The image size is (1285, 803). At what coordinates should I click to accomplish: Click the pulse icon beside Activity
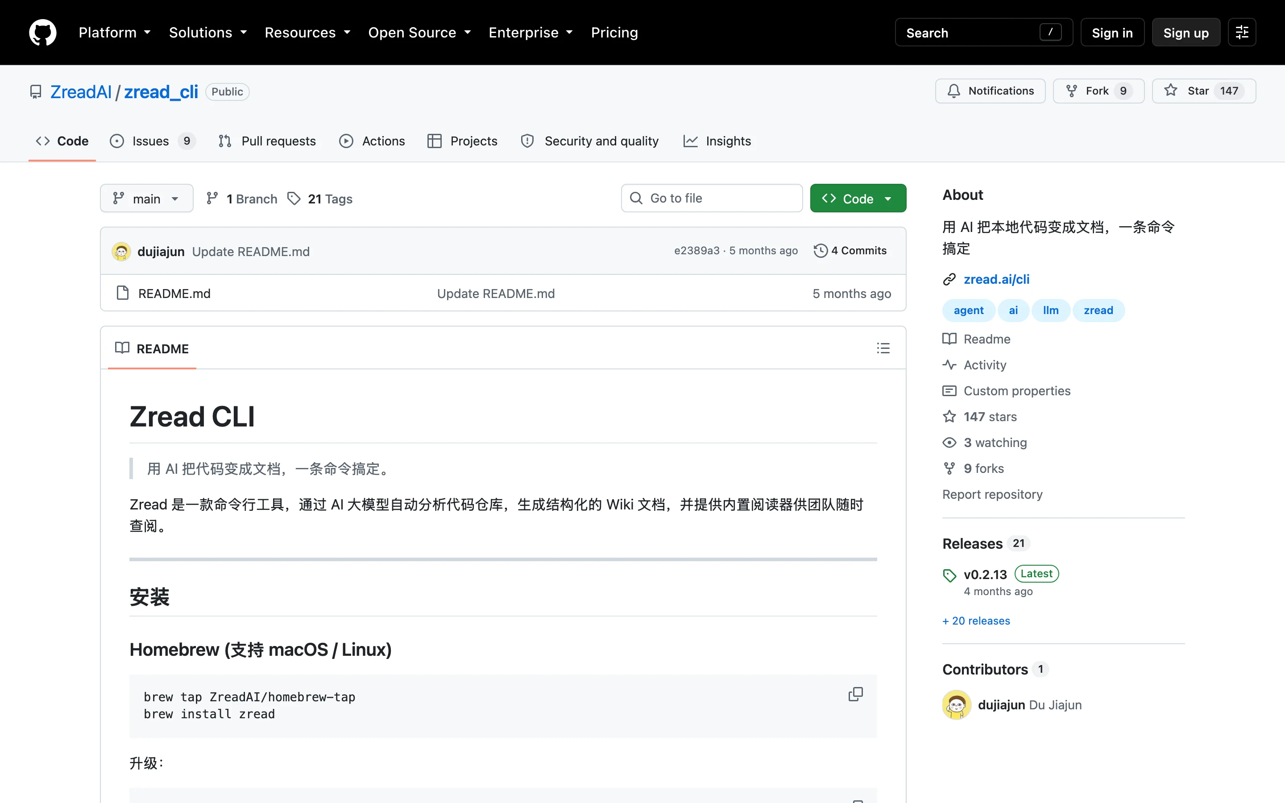pos(949,365)
